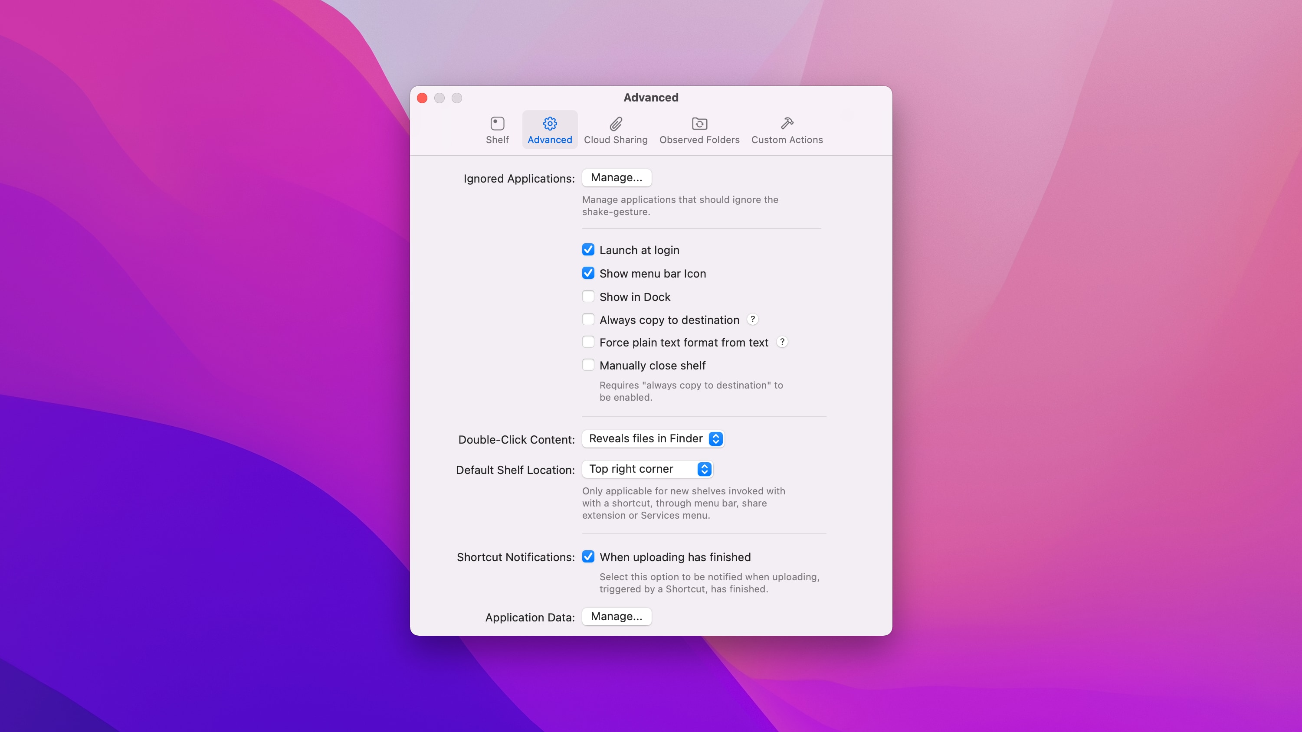Open the Double-Click Content dropdown
Image resolution: width=1302 pixels, height=732 pixels.
point(653,438)
